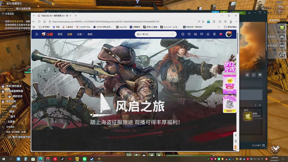Open the 首页 nav item
This screenshot has width=288, height=162.
click(x=60, y=34)
